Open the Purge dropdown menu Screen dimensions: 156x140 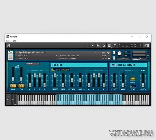click(x=105, y=56)
